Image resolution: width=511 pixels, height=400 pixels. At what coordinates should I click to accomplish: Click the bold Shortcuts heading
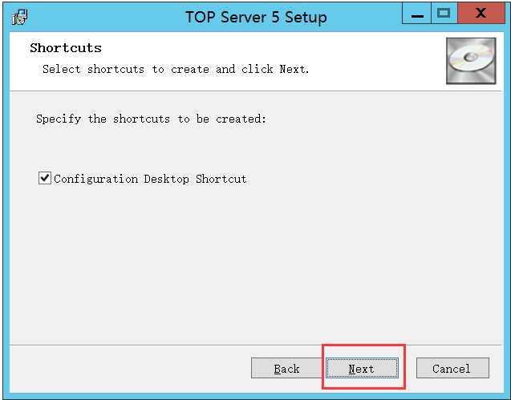coord(66,48)
